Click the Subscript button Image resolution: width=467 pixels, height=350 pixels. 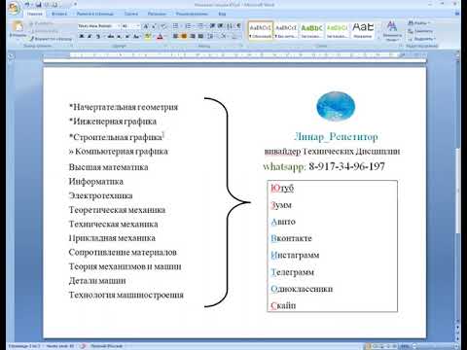pyautogui.click(x=120, y=36)
